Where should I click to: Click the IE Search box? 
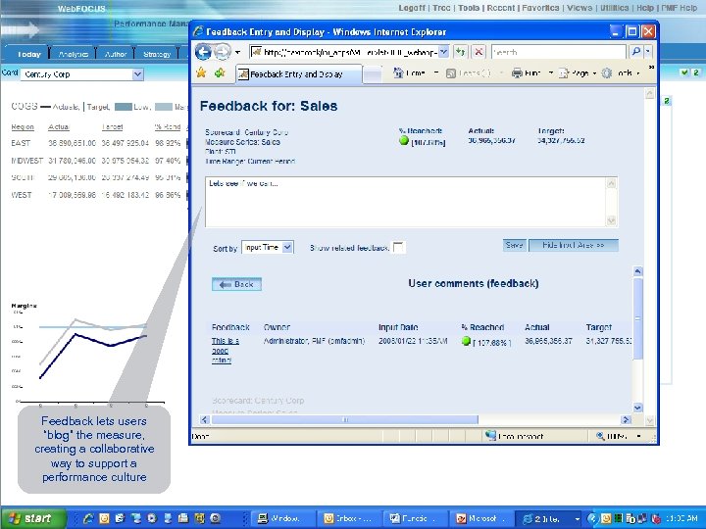[558, 52]
